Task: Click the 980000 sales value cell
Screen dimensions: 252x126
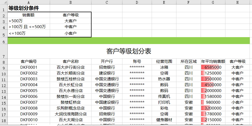Action: tap(213, 102)
